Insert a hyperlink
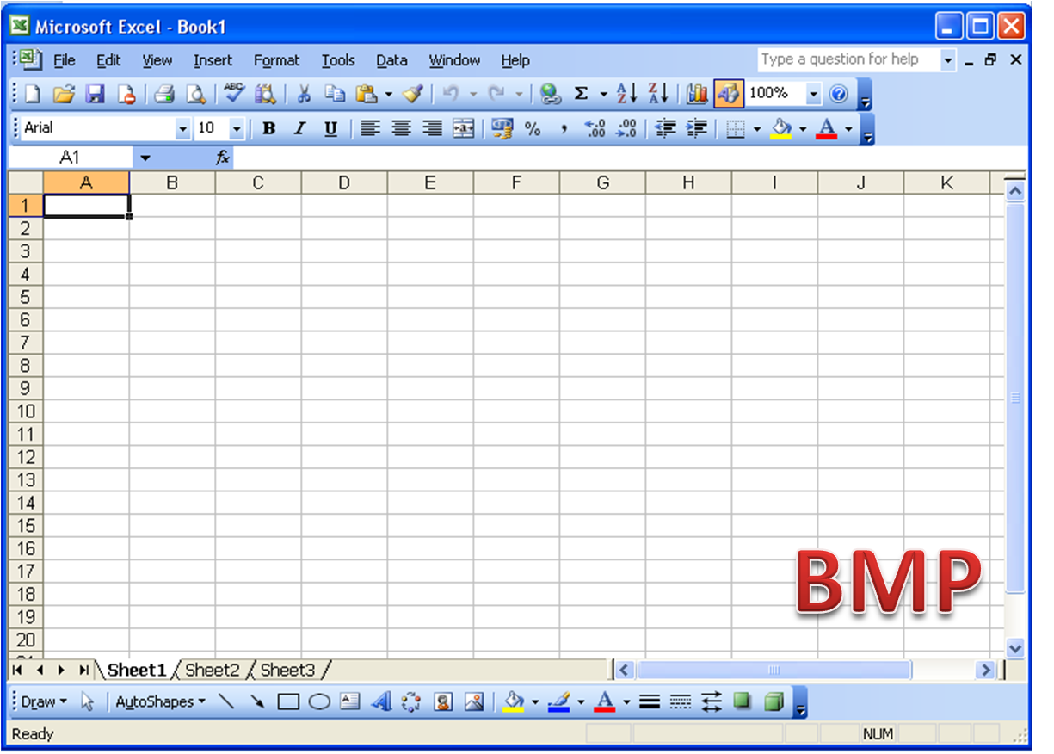1054x754 pixels. coord(551,94)
